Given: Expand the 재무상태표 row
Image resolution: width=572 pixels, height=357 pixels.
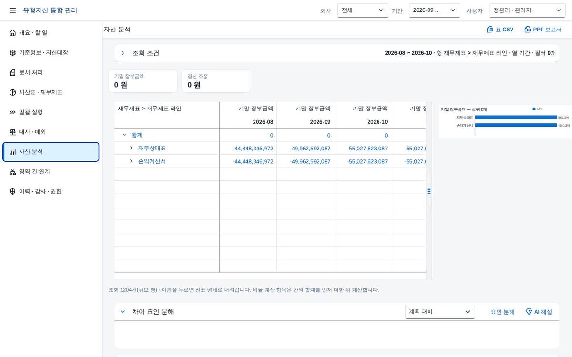Looking at the screenshot, I should click(x=131, y=148).
